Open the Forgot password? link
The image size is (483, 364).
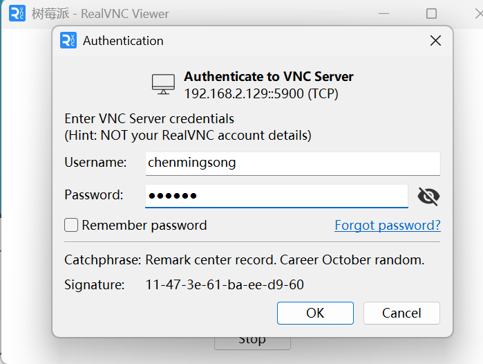[x=388, y=226]
